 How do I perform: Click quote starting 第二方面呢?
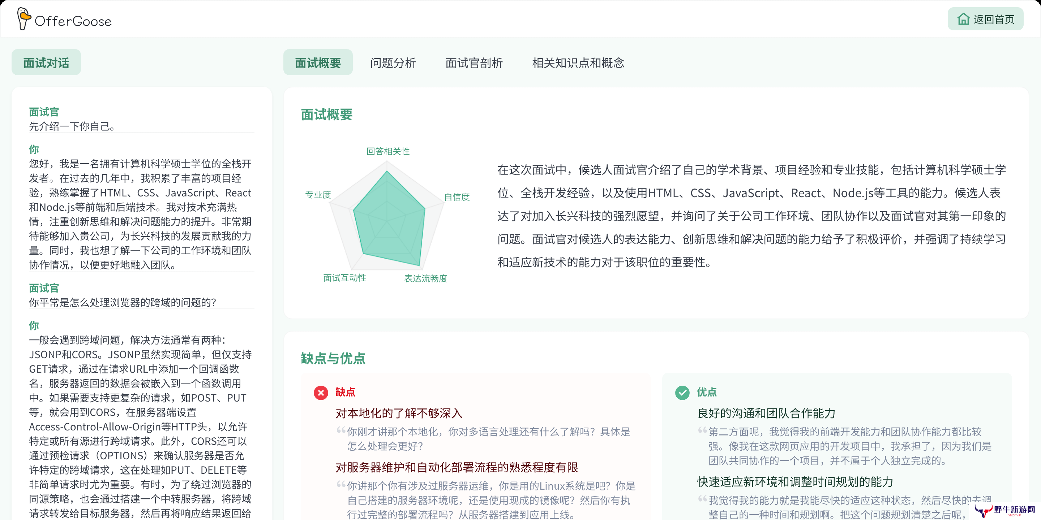(850, 446)
